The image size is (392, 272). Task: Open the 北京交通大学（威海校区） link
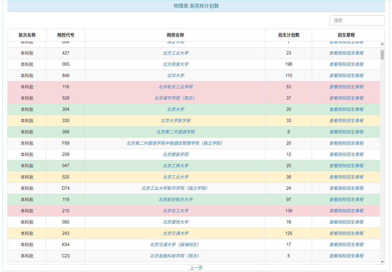pos(175,245)
